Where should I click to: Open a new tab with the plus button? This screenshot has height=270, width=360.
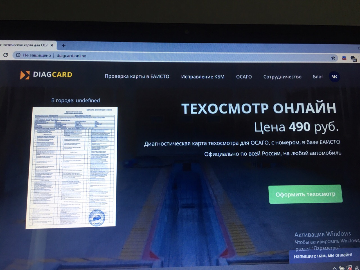(64, 45)
